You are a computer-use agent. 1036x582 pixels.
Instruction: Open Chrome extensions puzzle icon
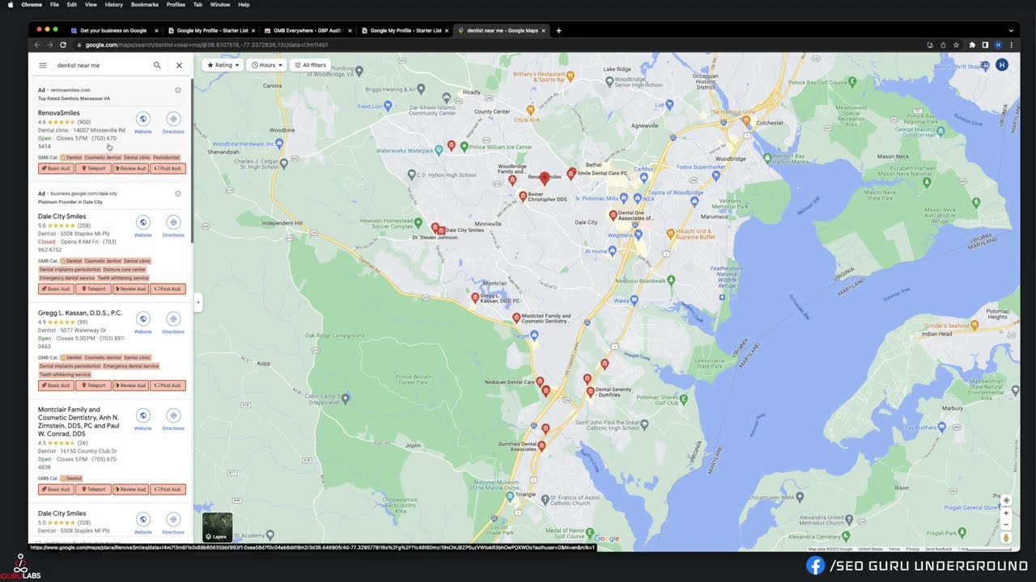click(x=971, y=44)
